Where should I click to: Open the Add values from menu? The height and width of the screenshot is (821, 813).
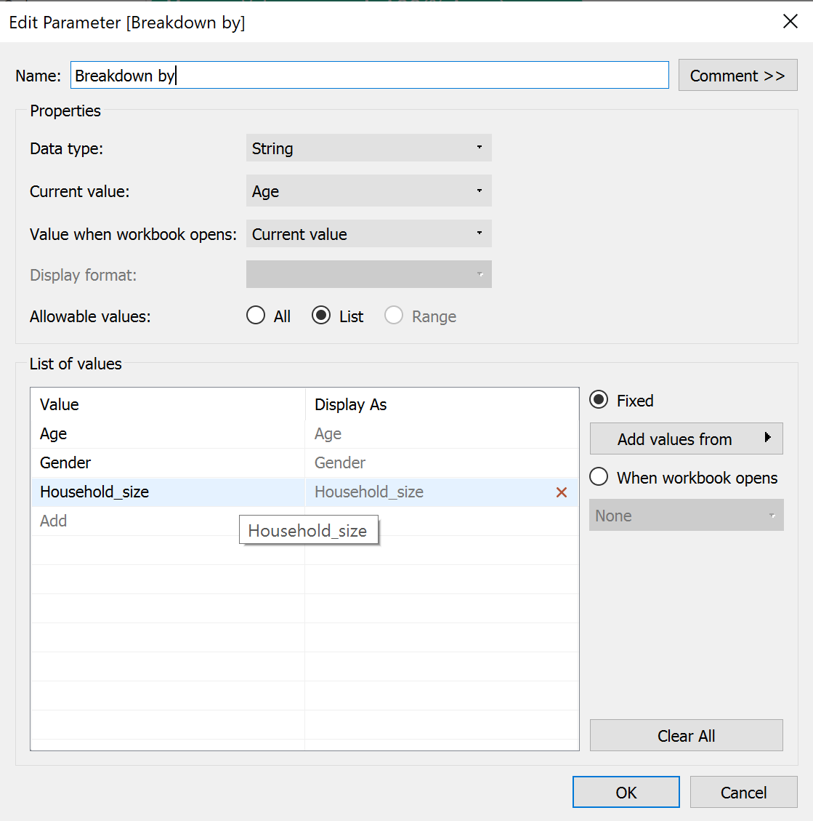(685, 438)
